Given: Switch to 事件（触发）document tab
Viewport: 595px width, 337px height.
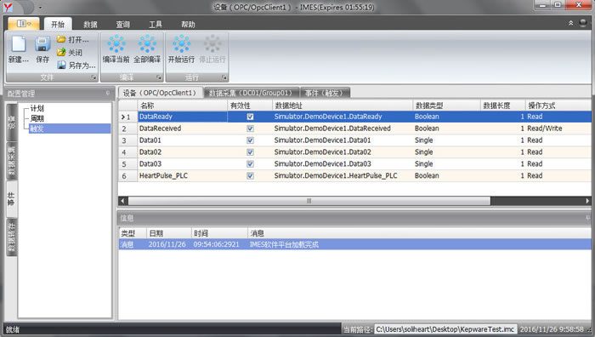Looking at the screenshot, I should tap(325, 93).
